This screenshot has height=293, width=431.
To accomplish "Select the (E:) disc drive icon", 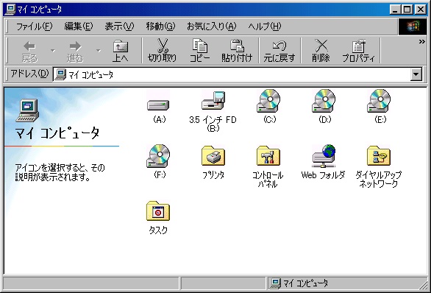I will (379, 101).
